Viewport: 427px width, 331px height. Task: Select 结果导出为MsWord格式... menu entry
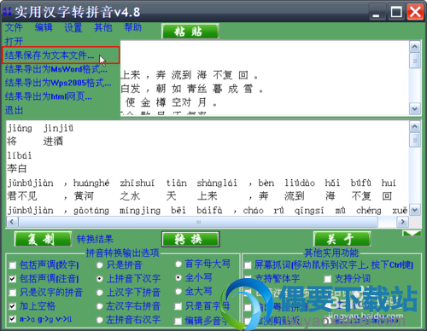coord(56,69)
